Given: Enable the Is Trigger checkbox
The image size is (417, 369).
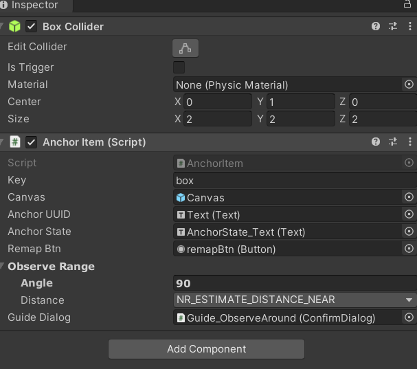Looking at the screenshot, I should click(x=179, y=67).
